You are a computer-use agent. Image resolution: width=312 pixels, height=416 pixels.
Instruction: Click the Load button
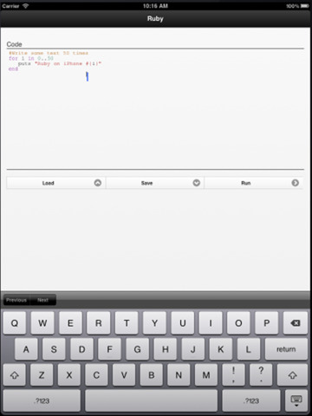tap(56, 183)
